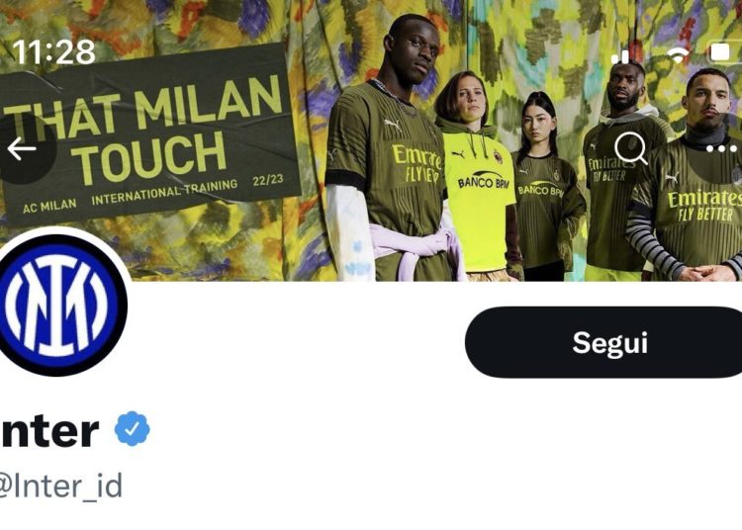Tap the cellular signal bars icon
This screenshot has height=530, width=742.
tap(620, 56)
